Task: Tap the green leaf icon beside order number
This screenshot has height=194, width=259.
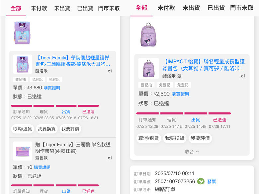Action: pos(201,181)
